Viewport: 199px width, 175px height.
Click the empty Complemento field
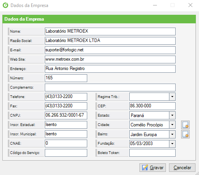(x=110, y=87)
